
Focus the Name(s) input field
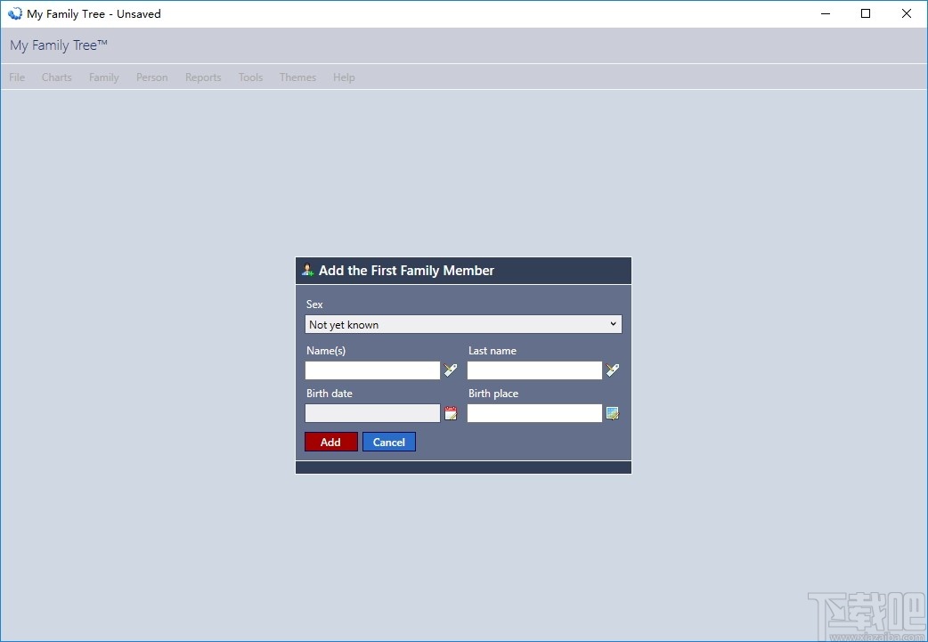click(x=373, y=370)
